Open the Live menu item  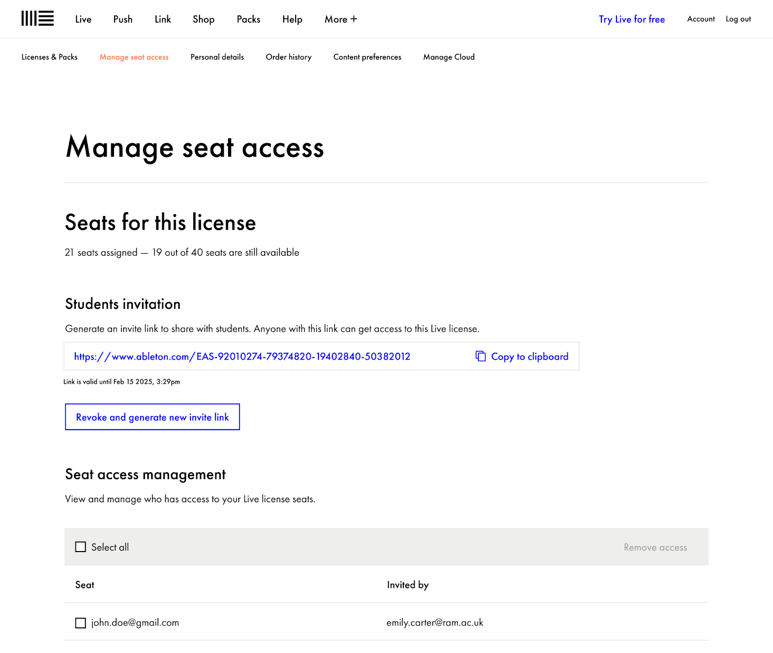[x=83, y=19]
